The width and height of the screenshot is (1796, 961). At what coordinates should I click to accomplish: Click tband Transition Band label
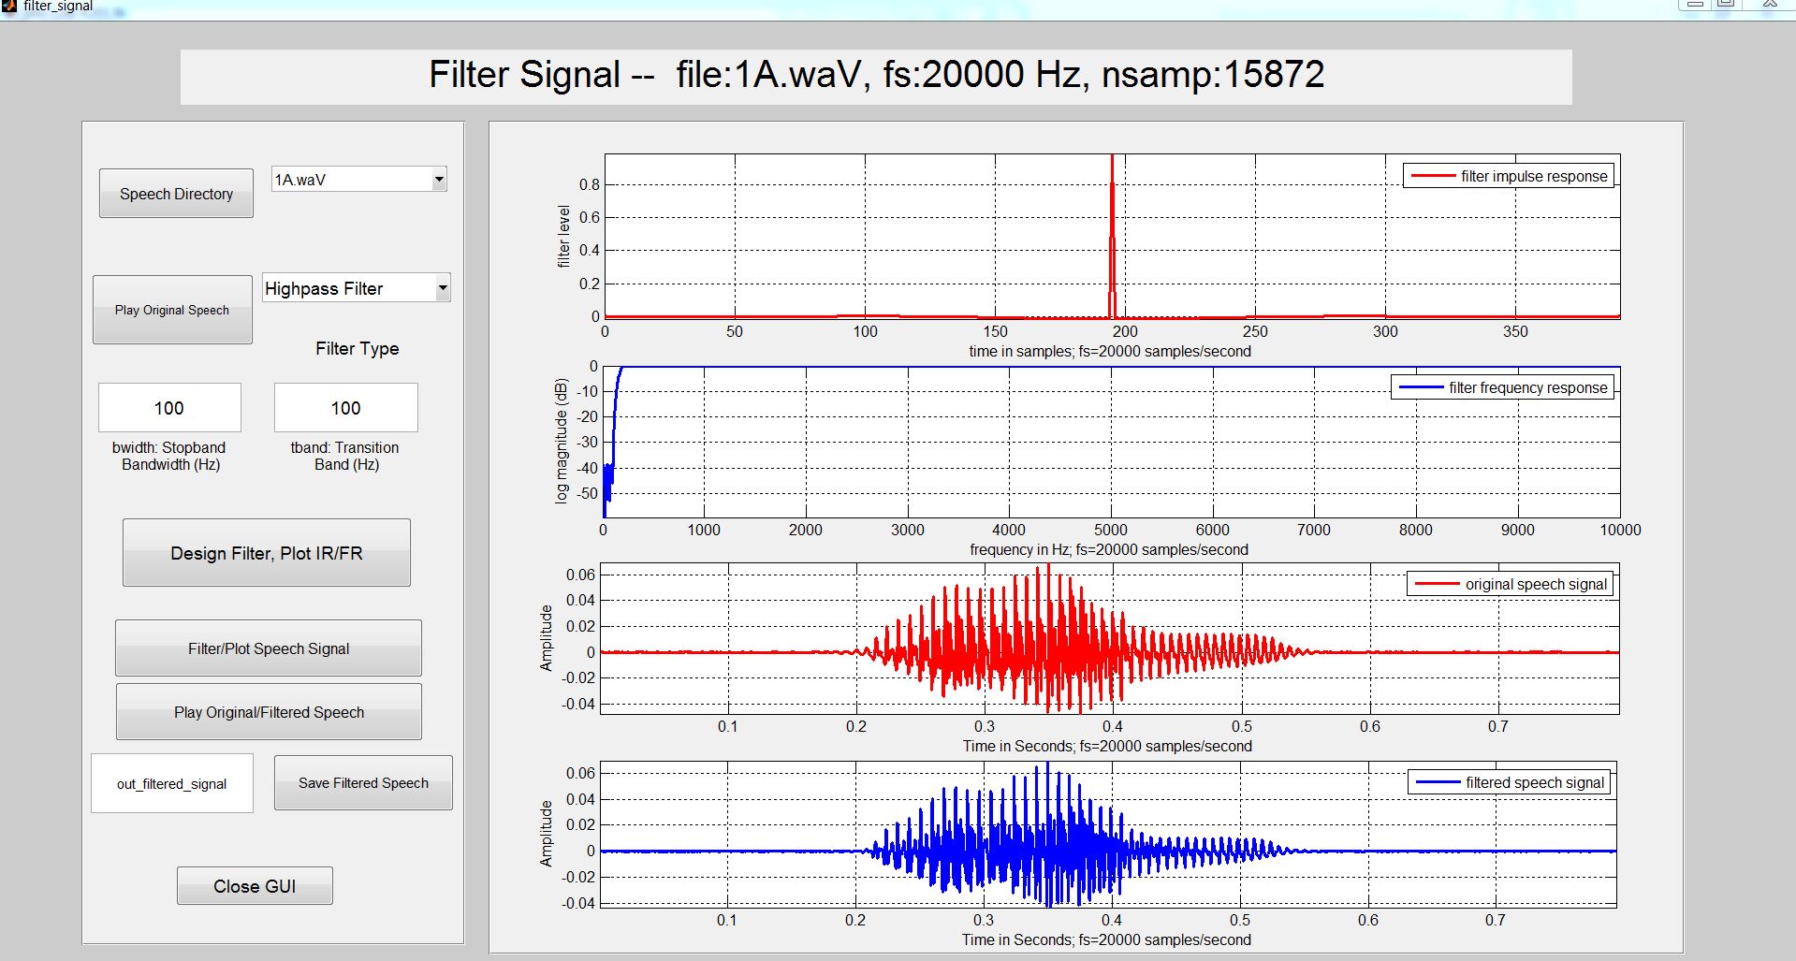point(345,456)
